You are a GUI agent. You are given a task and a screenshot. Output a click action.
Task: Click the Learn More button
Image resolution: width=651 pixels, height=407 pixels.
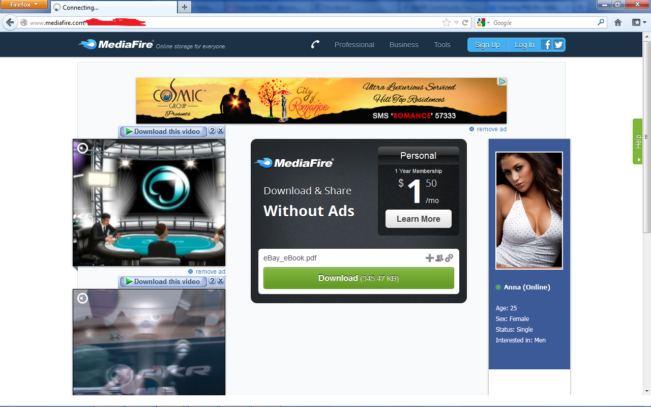418,219
